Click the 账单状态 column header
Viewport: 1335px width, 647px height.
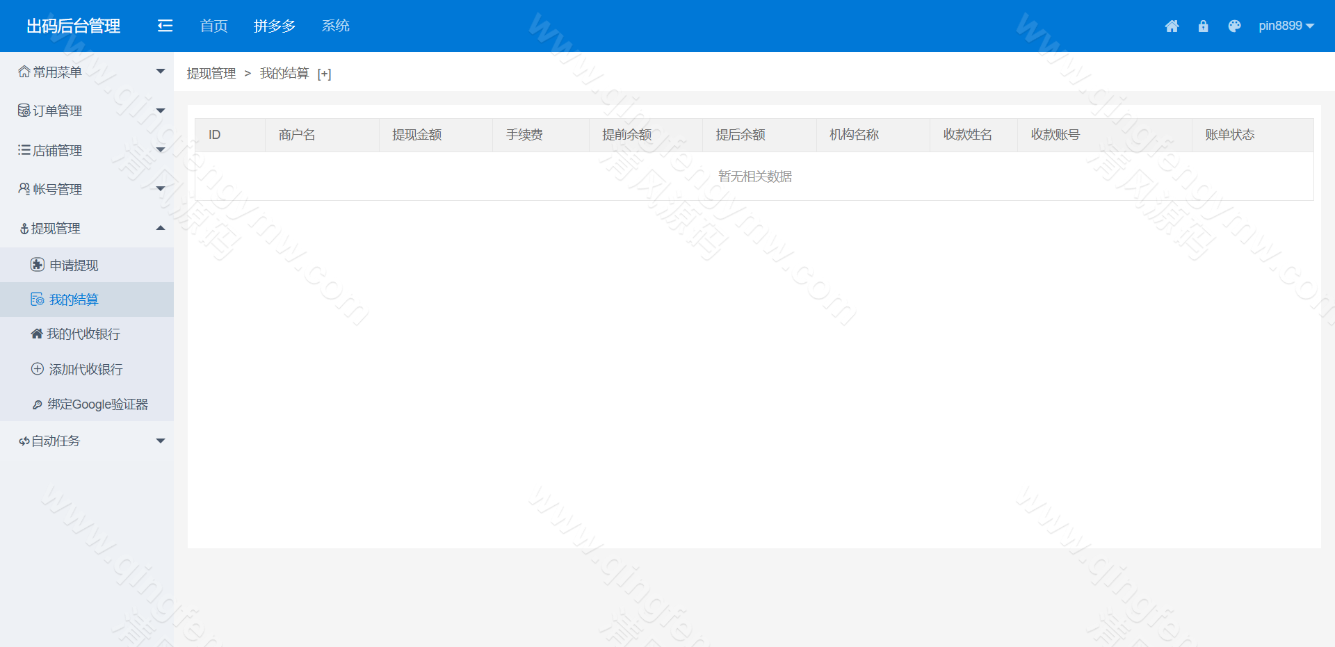coord(1230,135)
